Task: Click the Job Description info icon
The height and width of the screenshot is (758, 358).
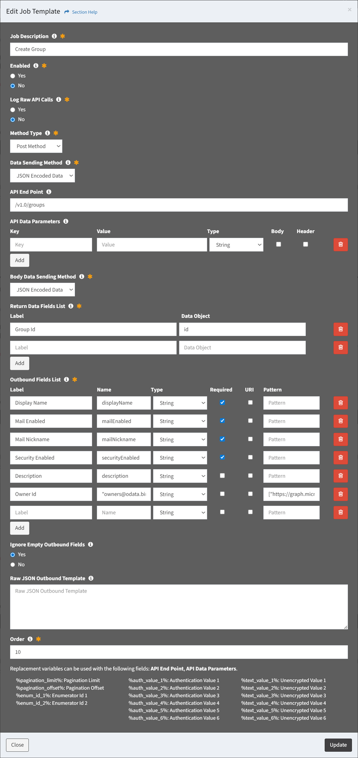Action: (54, 36)
